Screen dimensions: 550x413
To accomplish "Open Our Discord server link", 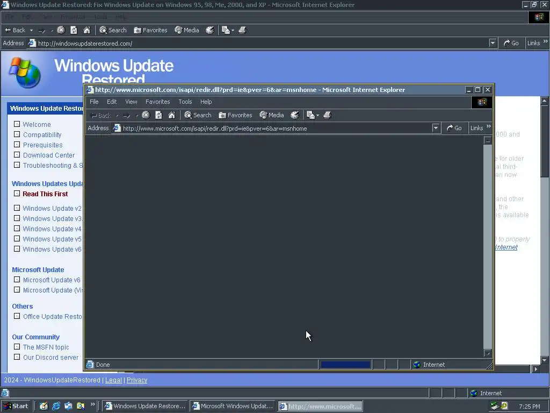I will pos(51,357).
